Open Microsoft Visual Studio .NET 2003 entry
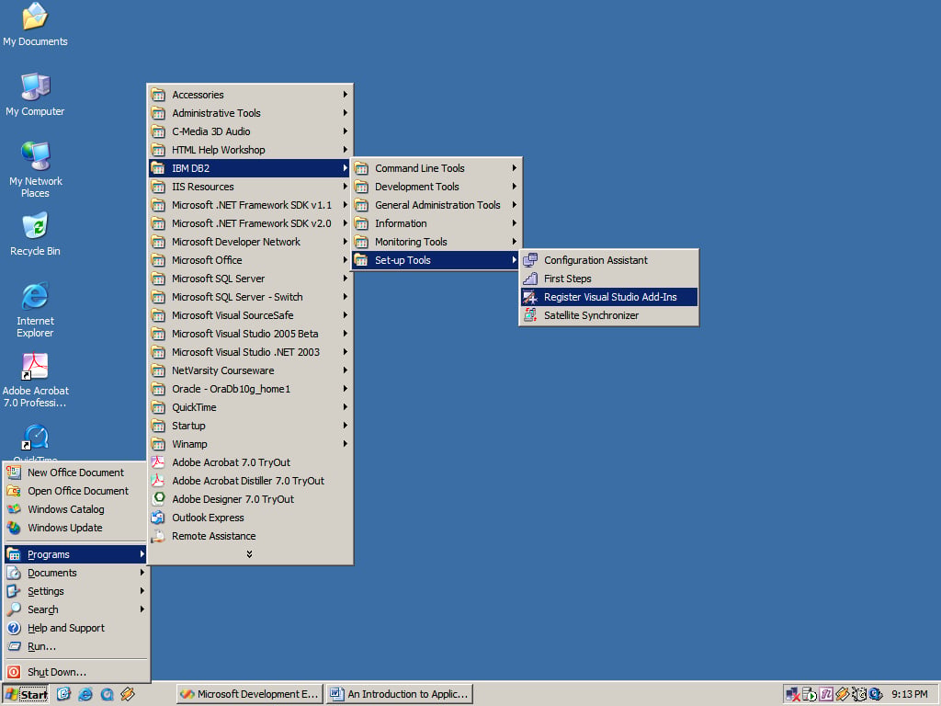 [250, 352]
